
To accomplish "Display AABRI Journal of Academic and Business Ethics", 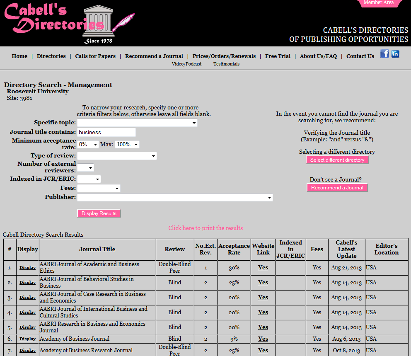I will (27, 268).
